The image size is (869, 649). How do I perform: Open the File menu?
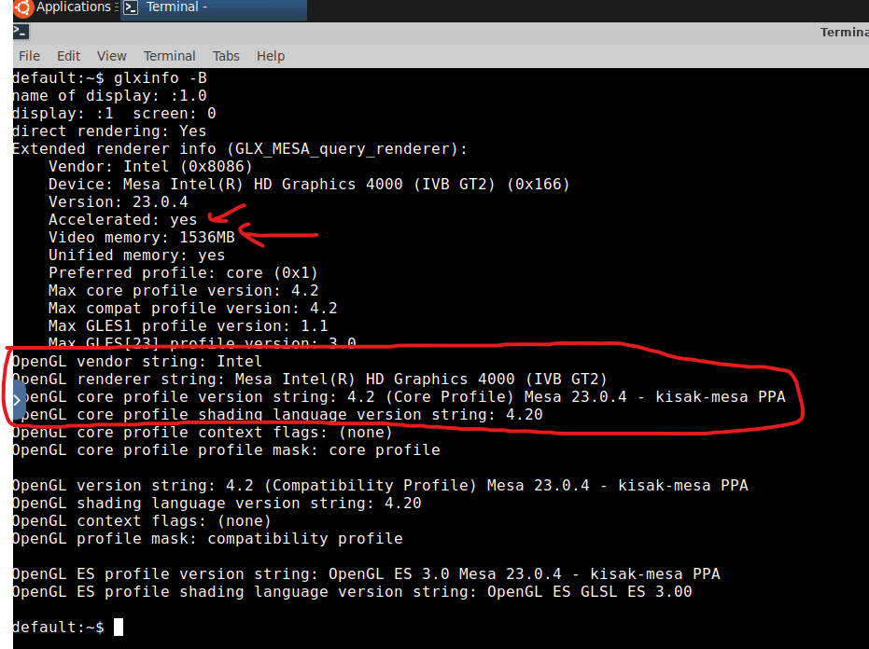tap(29, 56)
